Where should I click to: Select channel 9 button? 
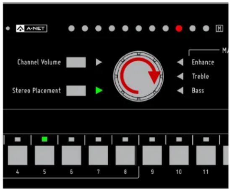coord(152,155)
